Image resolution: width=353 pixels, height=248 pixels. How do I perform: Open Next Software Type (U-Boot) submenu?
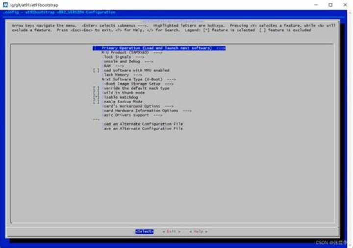139,79
